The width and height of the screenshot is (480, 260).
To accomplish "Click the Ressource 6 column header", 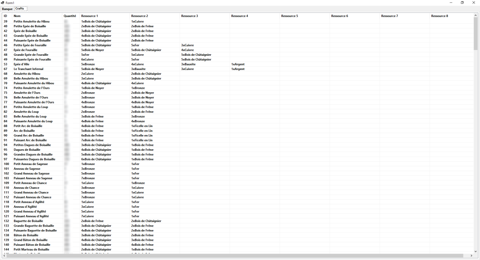I will pos(355,16).
